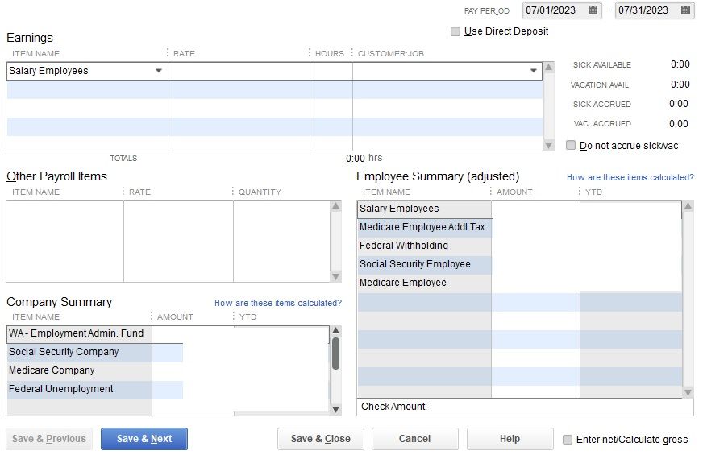Open the pay period end date calendar
Screen dimensions: 703x459
pos(685,10)
